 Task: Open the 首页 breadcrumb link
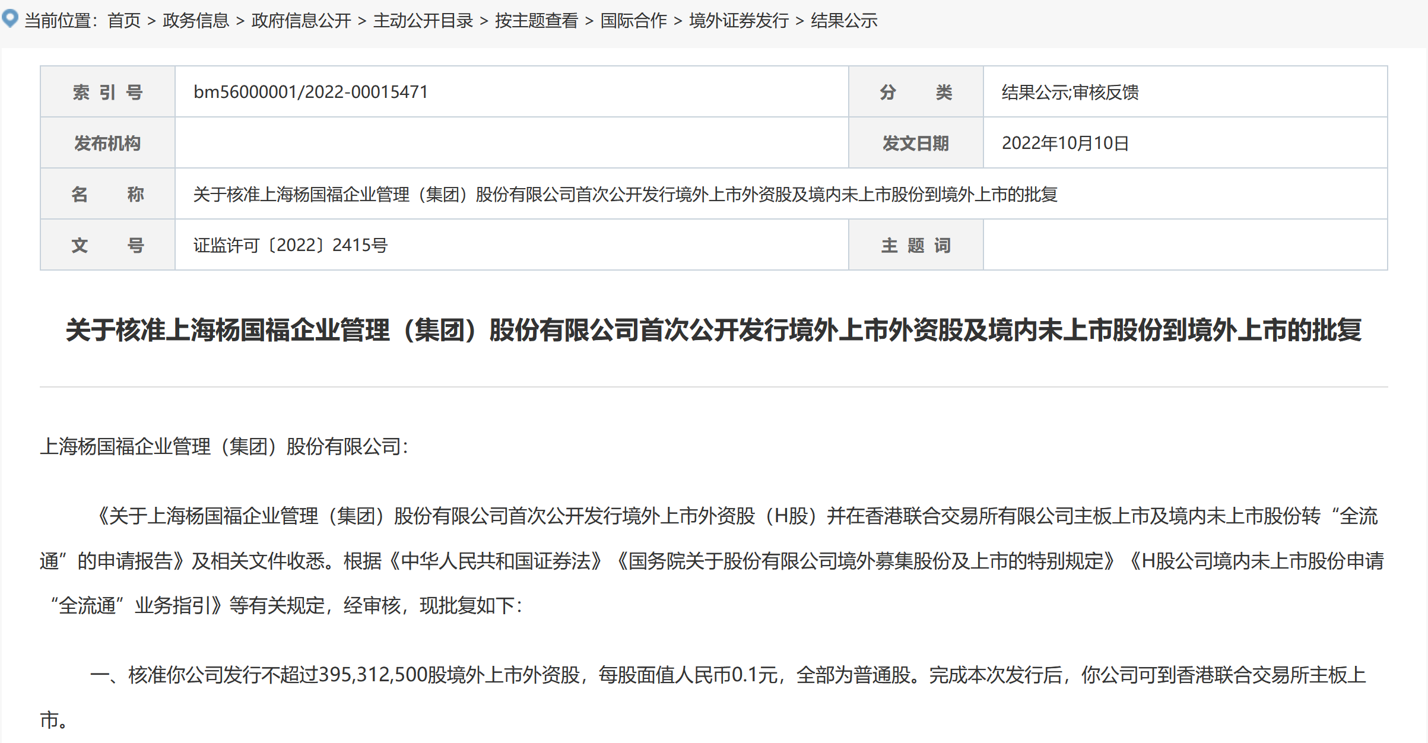[x=124, y=21]
